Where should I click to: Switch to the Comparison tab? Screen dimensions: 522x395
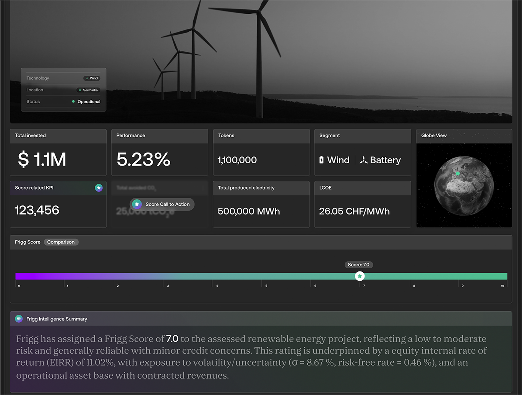(x=61, y=242)
